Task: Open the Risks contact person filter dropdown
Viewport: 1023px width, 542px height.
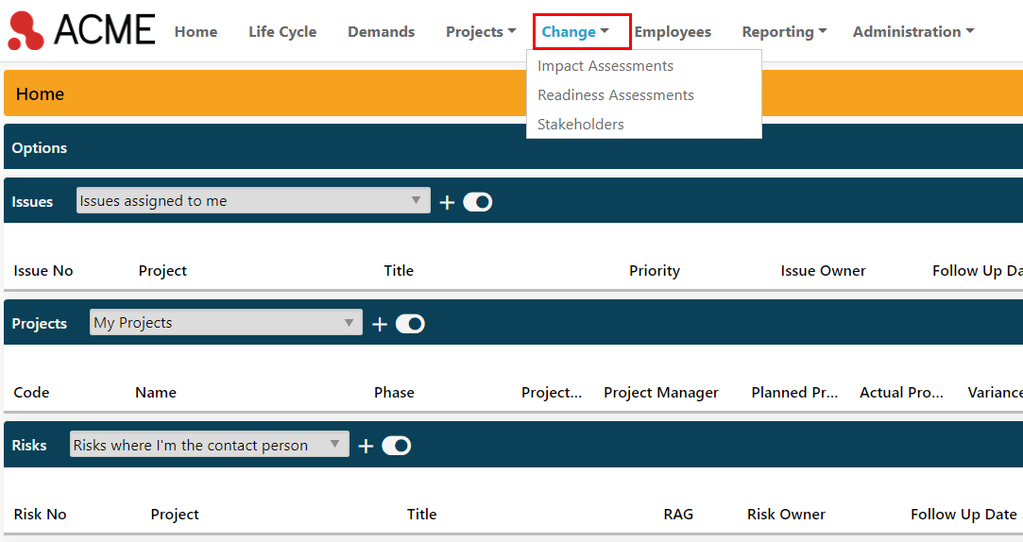Action: pyautogui.click(x=210, y=444)
